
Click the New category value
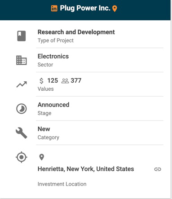[x=44, y=129]
